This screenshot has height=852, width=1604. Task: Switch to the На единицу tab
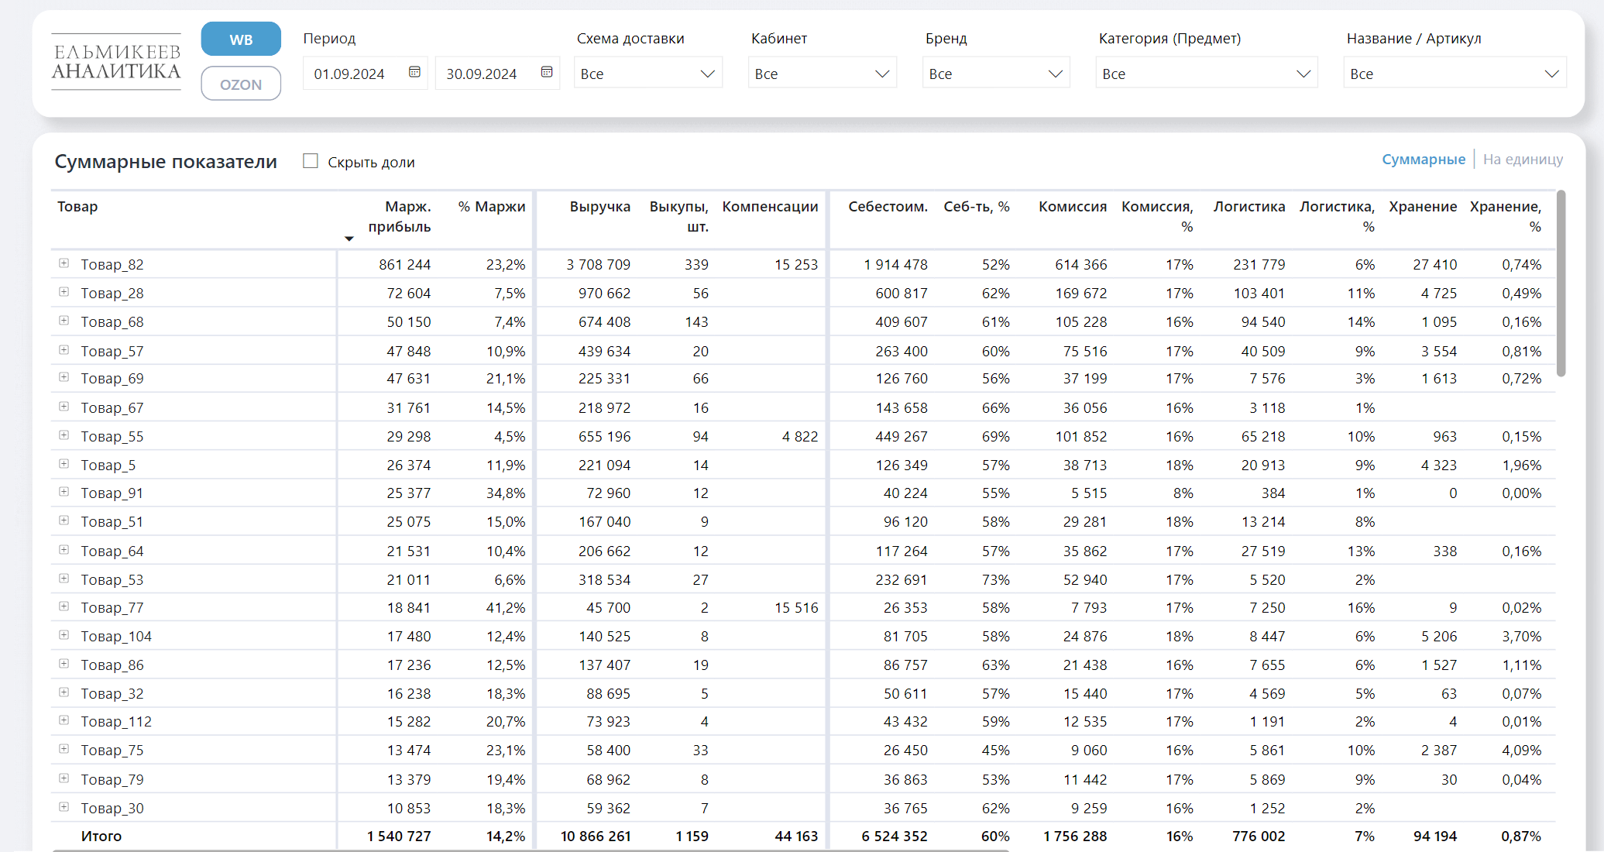point(1523,160)
